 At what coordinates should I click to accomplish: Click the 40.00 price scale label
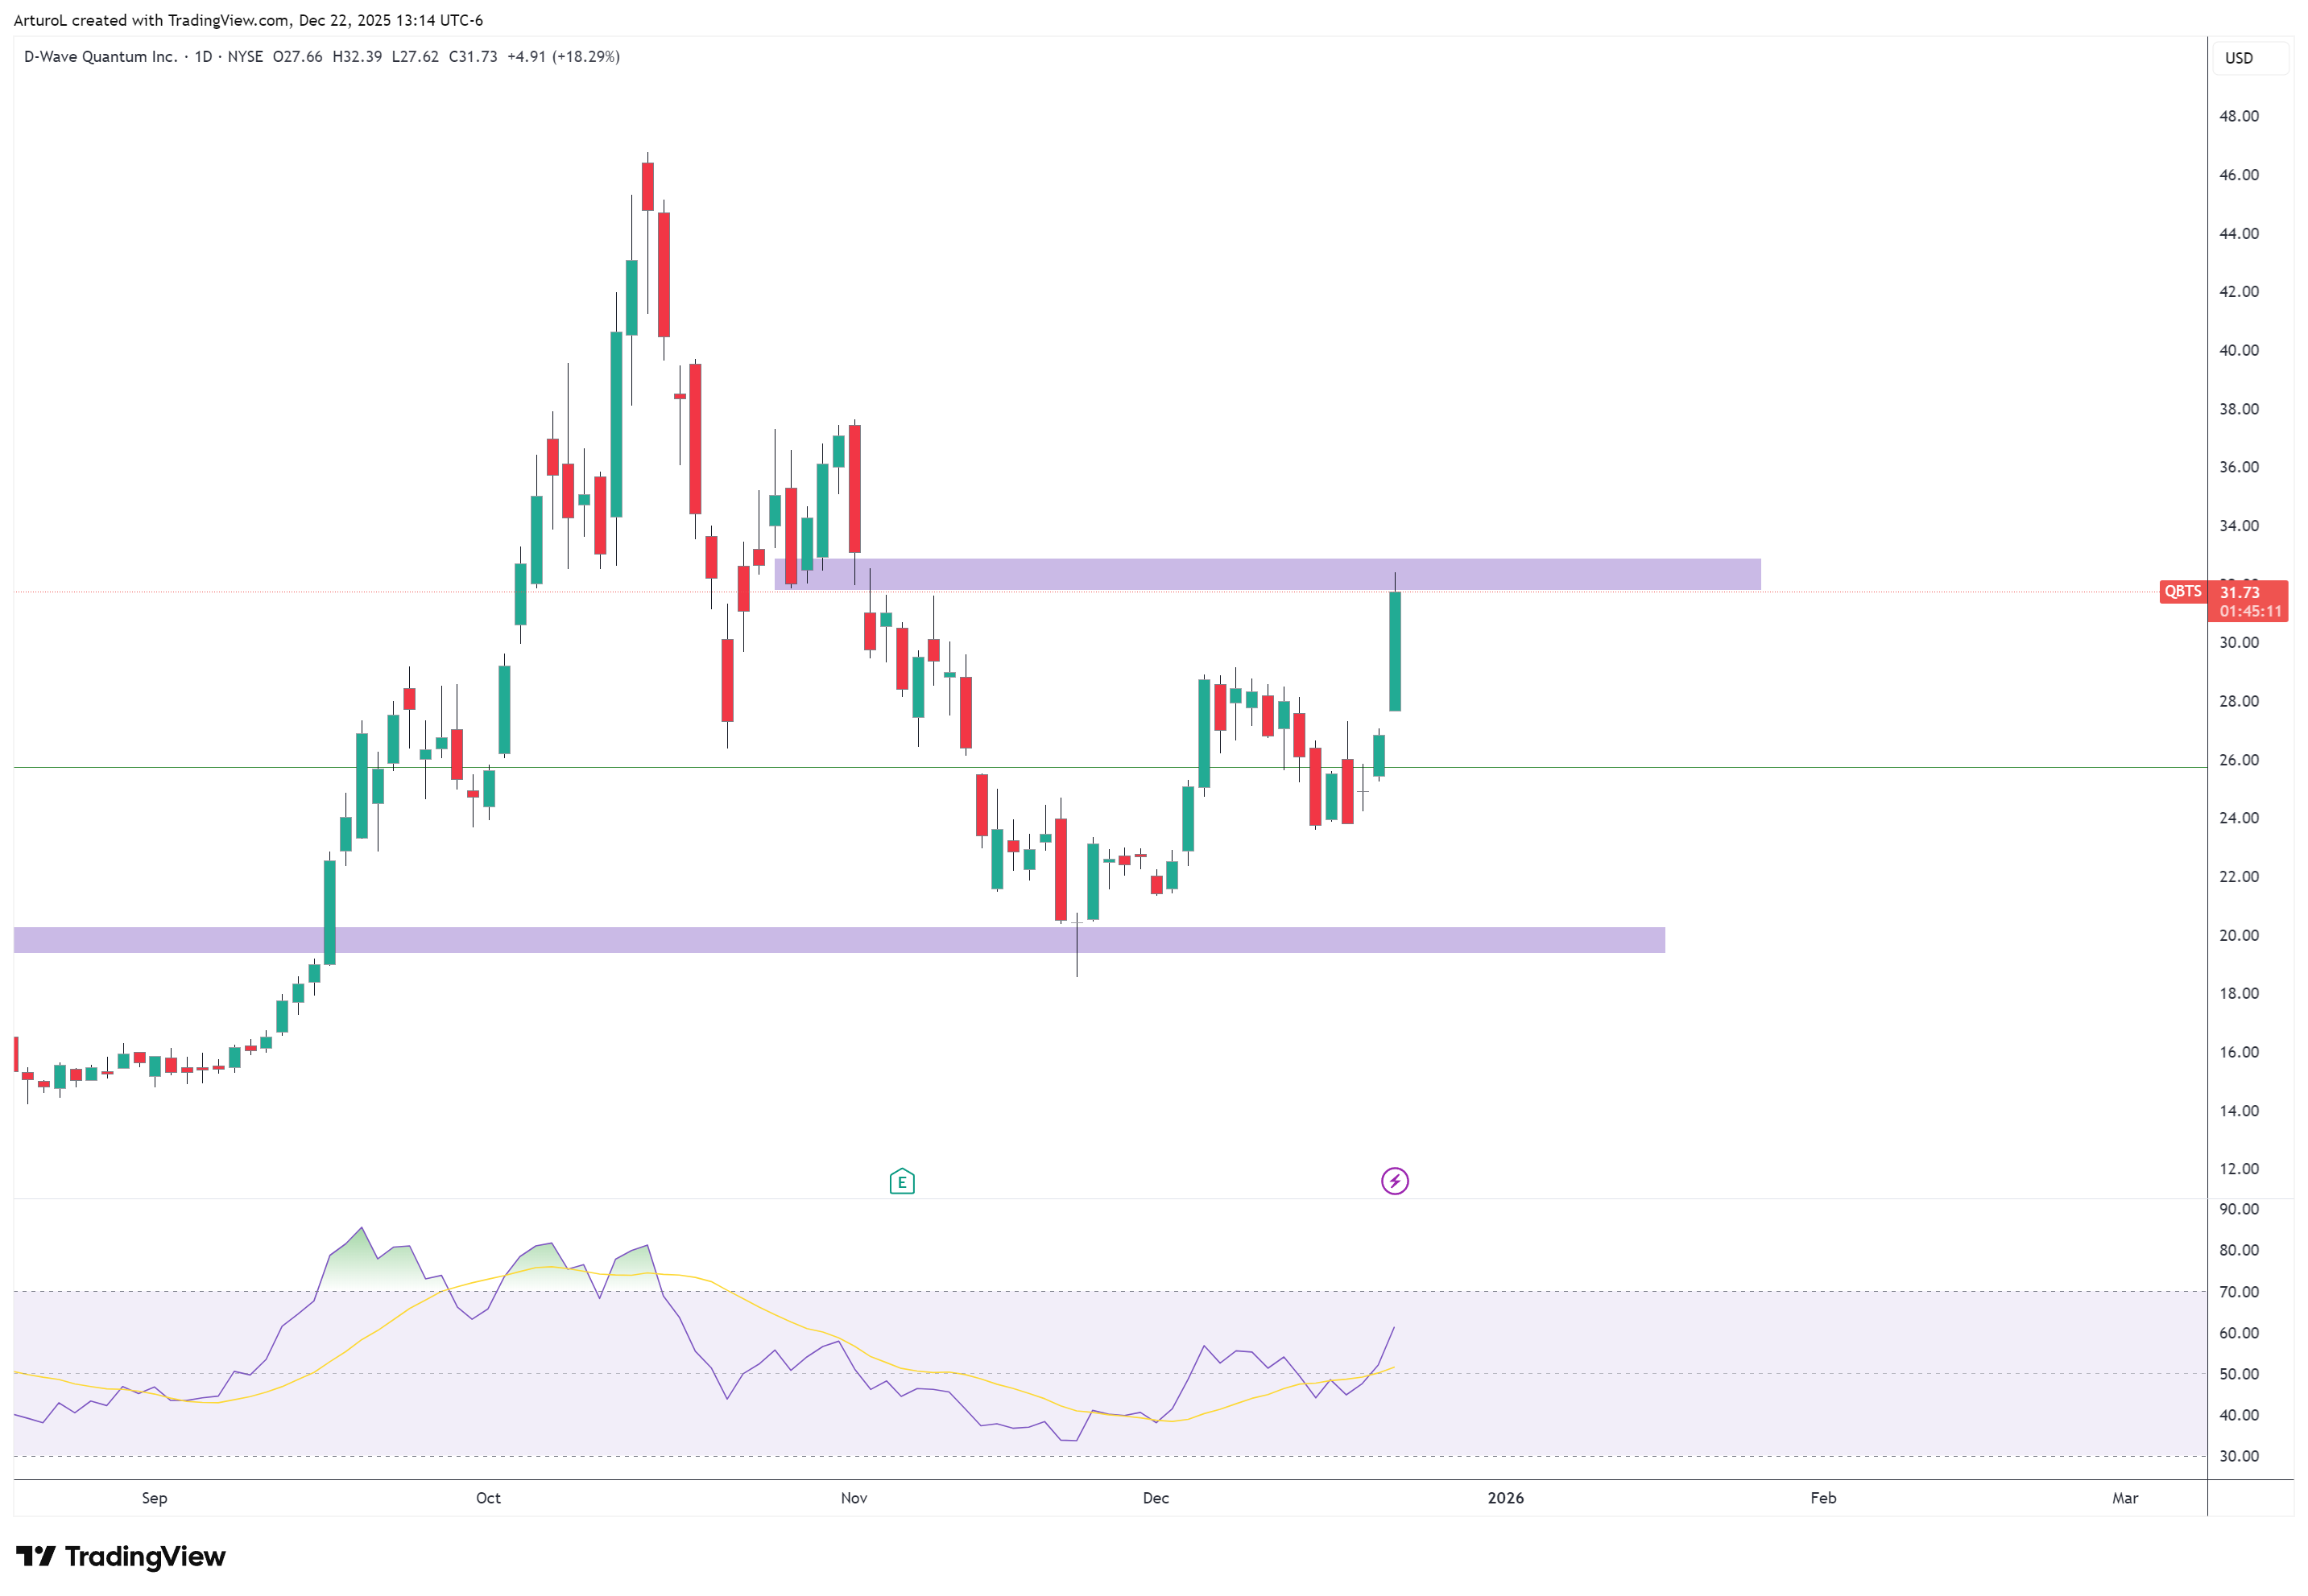click(2239, 350)
